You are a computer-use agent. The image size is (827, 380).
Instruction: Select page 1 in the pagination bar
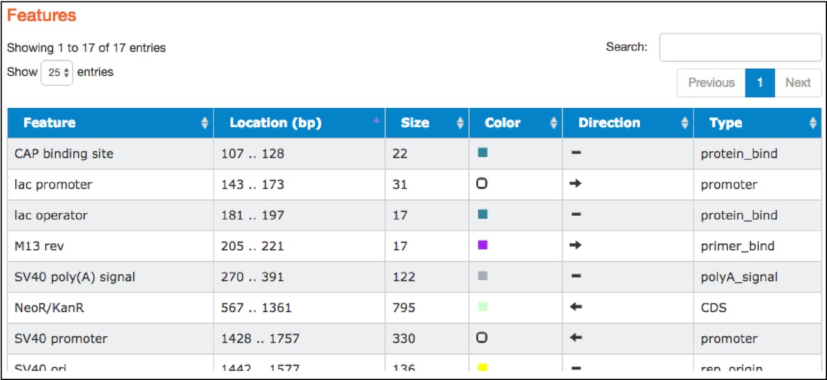click(x=760, y=82)
